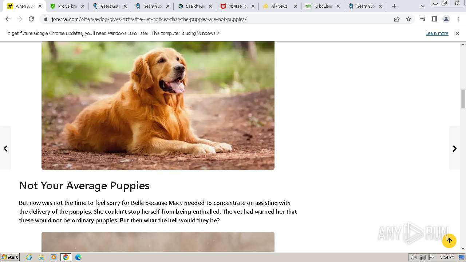Open Action Center flag in the system tray
Screen dimensions: 466x262
tap(431, 257)
